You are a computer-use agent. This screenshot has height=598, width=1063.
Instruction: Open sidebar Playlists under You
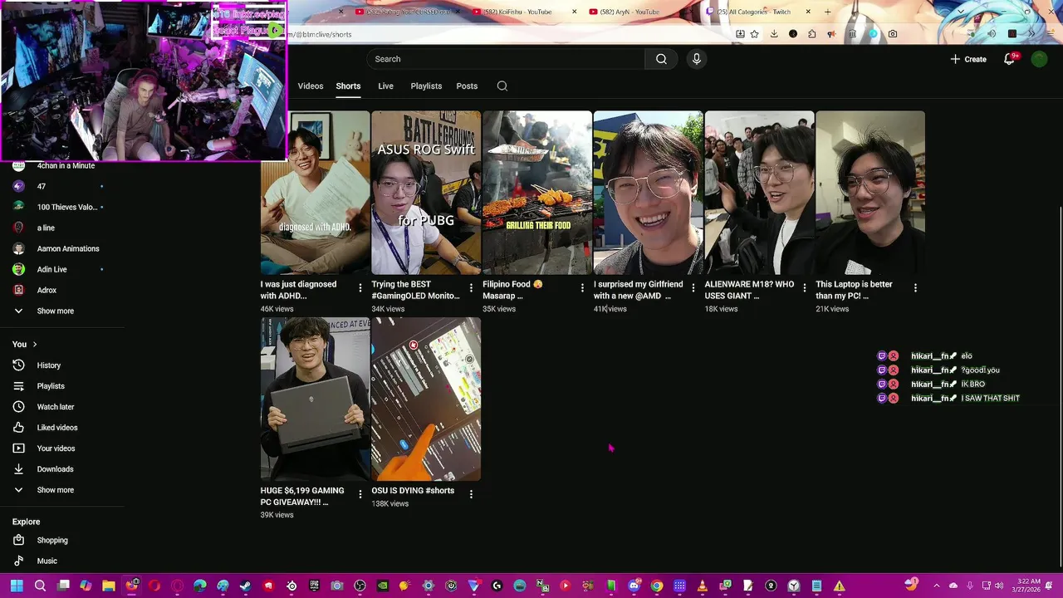coord(50,386)
